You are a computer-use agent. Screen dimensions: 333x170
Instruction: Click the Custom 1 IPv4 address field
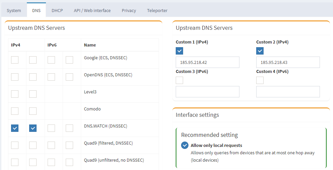pos(207,62)
